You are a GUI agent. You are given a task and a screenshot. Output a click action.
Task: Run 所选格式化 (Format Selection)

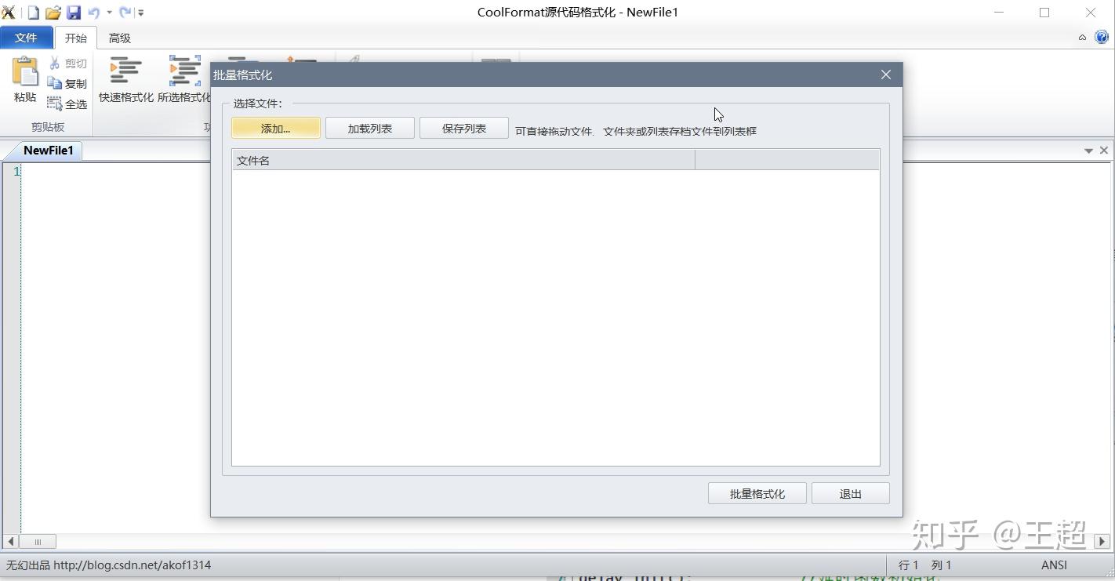(x=184, y=78)
